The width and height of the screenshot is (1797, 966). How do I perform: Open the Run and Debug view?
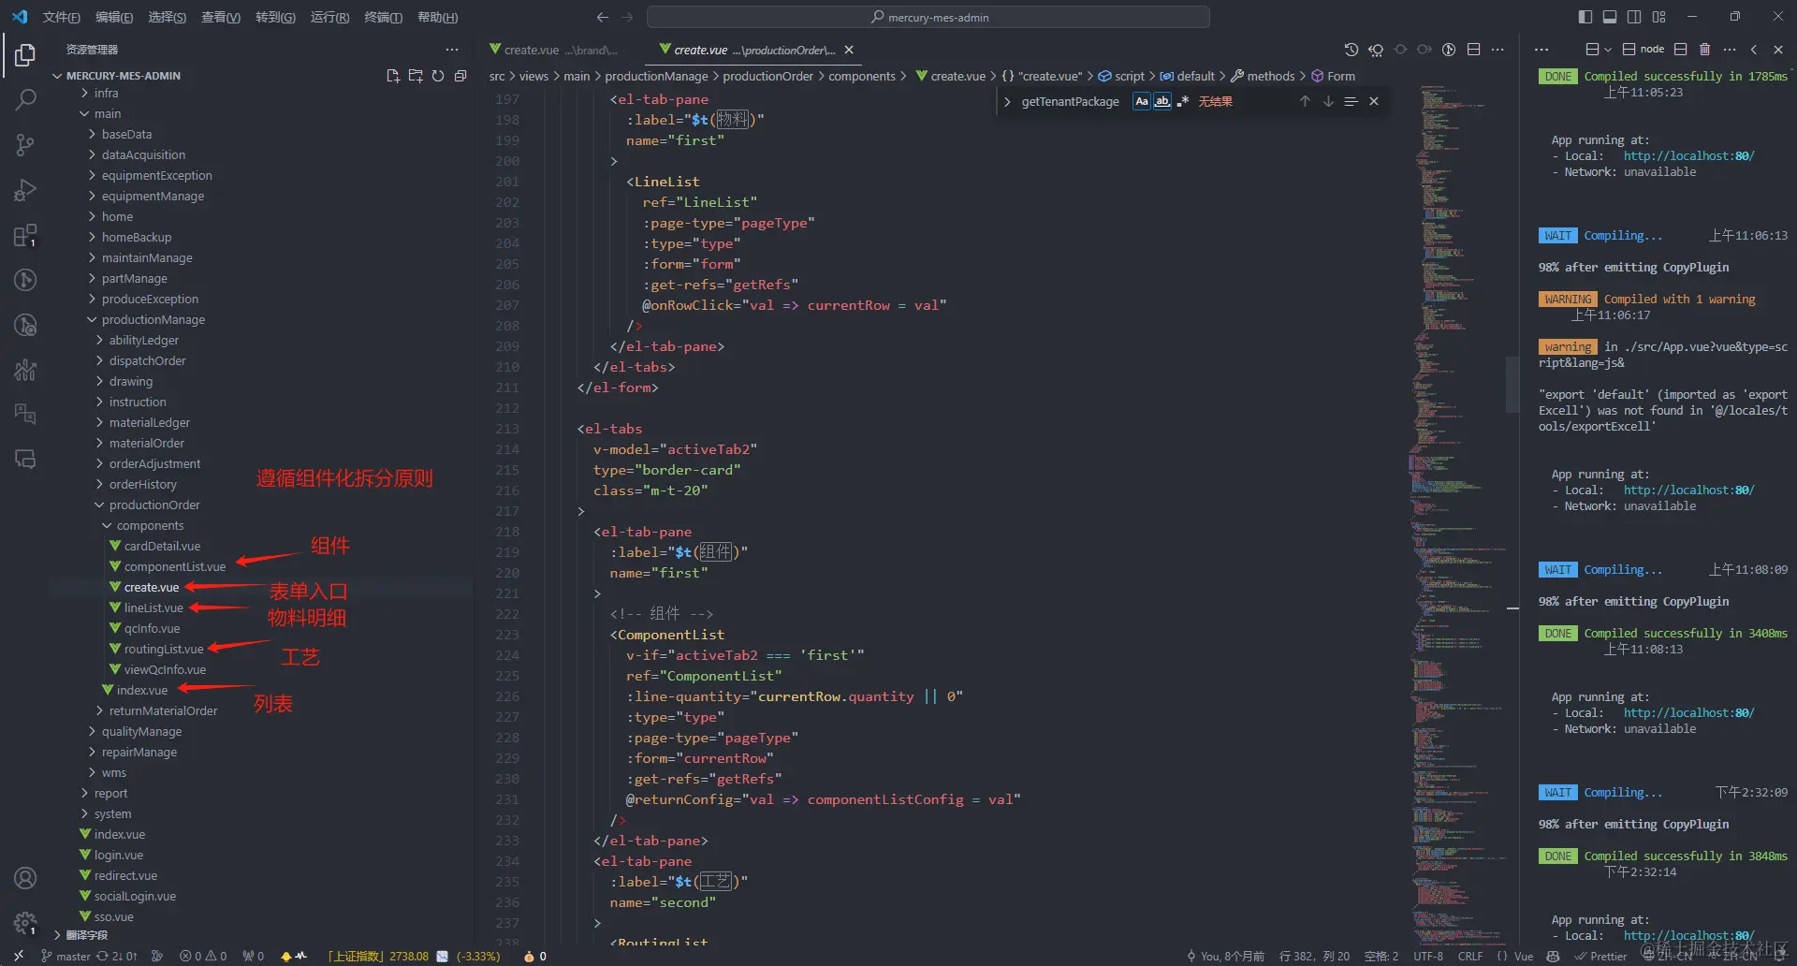click(25, 190)
